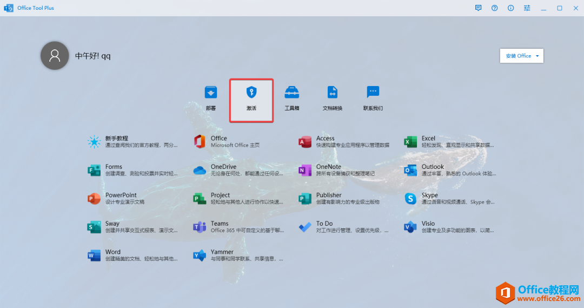584x308 pixels.
Task: Launch the Skype app icon
Action: (410, 199)
